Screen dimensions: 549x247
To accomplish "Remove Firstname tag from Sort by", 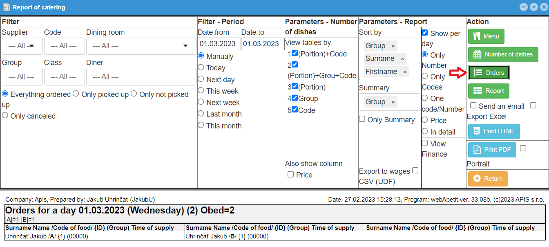I will point(405,72).
